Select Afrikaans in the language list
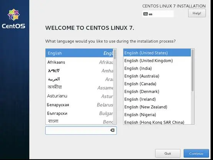 (79, 62)
